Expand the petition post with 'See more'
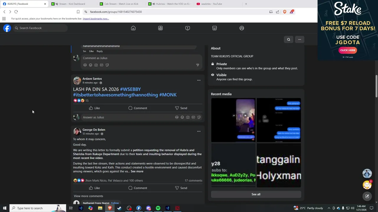This screenshot has height=212, width=378. [137, 171]
